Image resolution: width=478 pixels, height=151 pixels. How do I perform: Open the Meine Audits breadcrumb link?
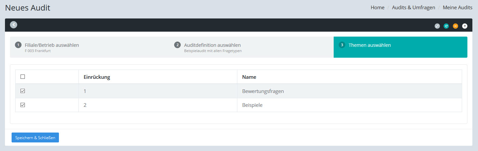457,8
